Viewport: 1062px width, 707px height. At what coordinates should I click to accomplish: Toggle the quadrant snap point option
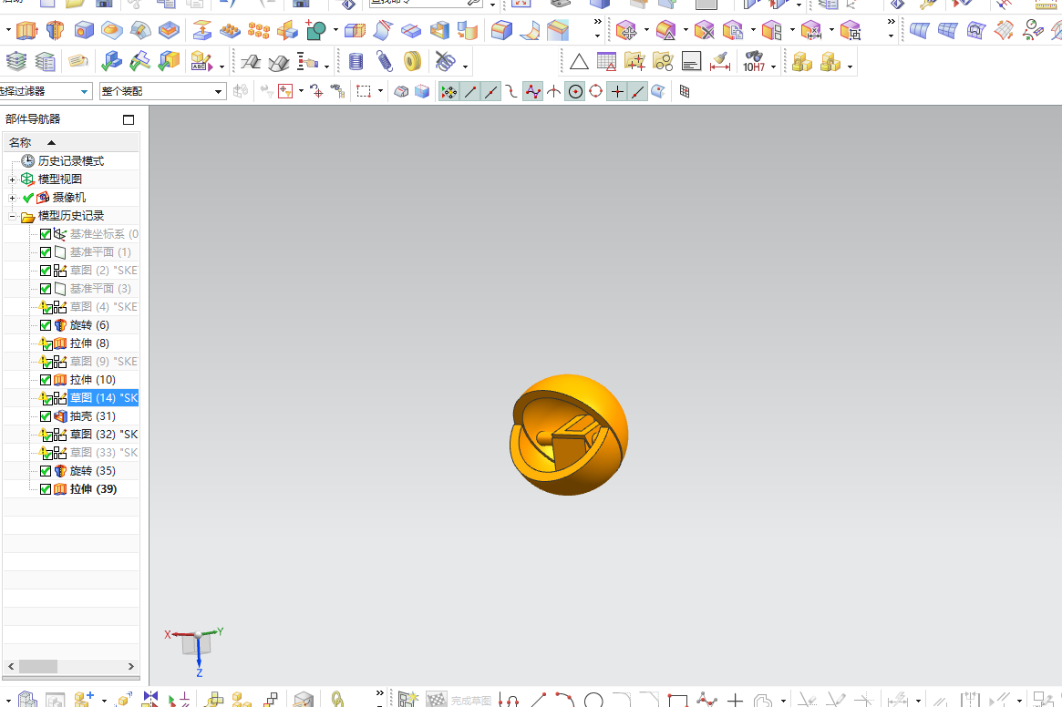point(595,91)
